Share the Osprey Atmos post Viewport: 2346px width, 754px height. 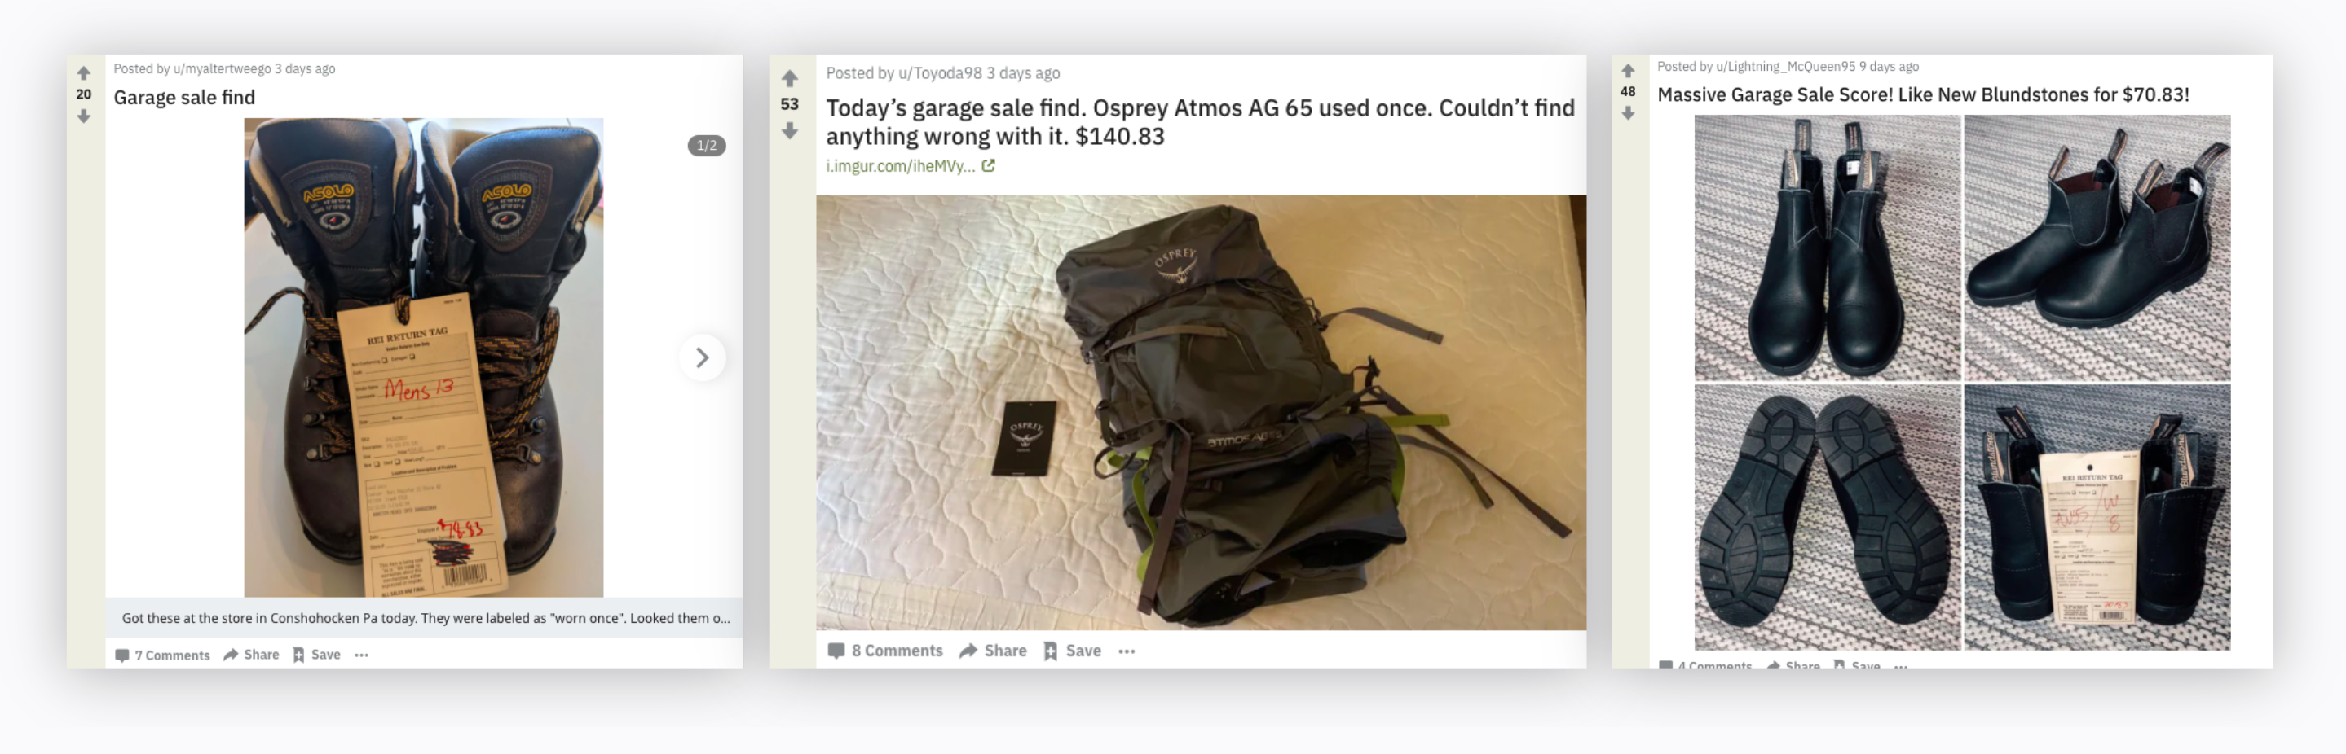click(993, 651)
